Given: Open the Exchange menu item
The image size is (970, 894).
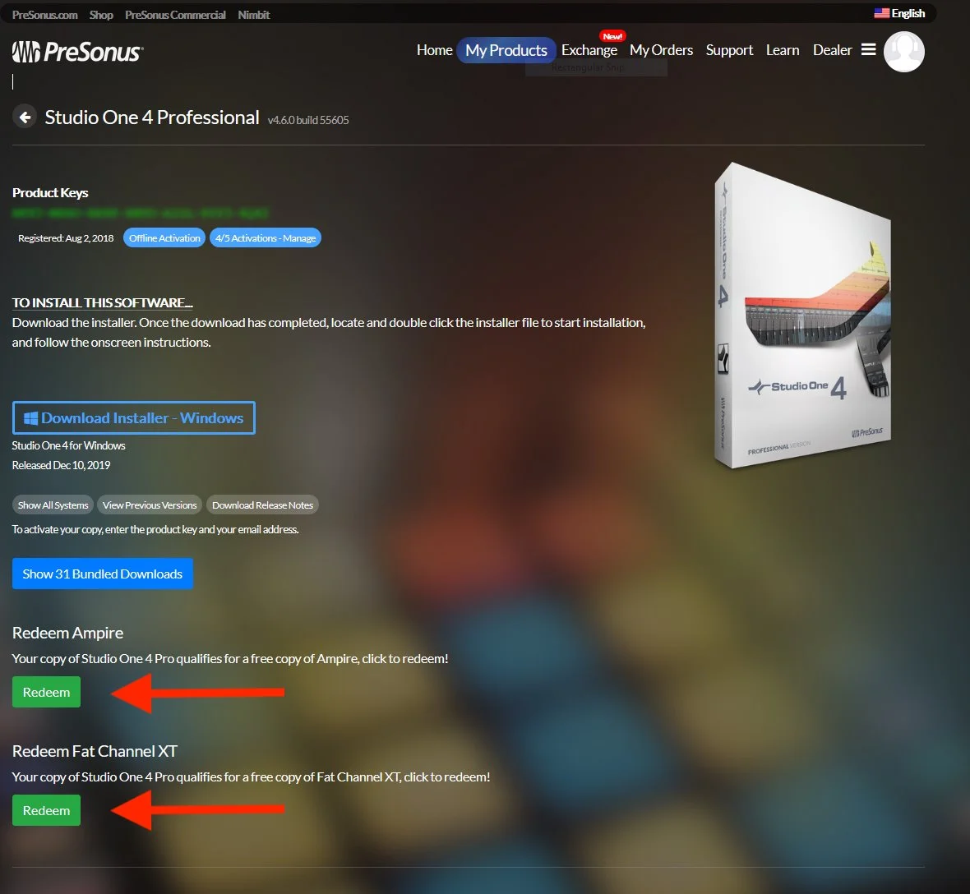Looking at the screenshot, I should [x=589, y=50].
